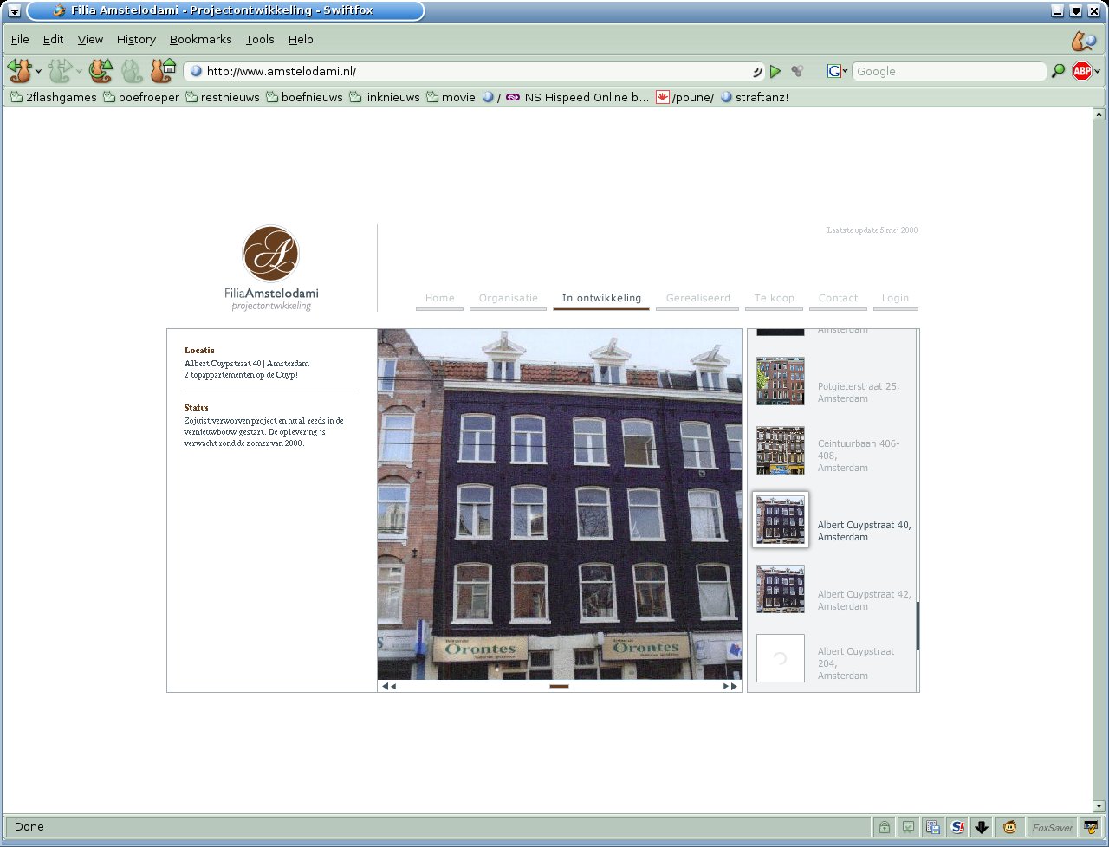Click the green magnifier search icon
Viewport: 1109px width, 847px height.
(x=1058, y=72)
